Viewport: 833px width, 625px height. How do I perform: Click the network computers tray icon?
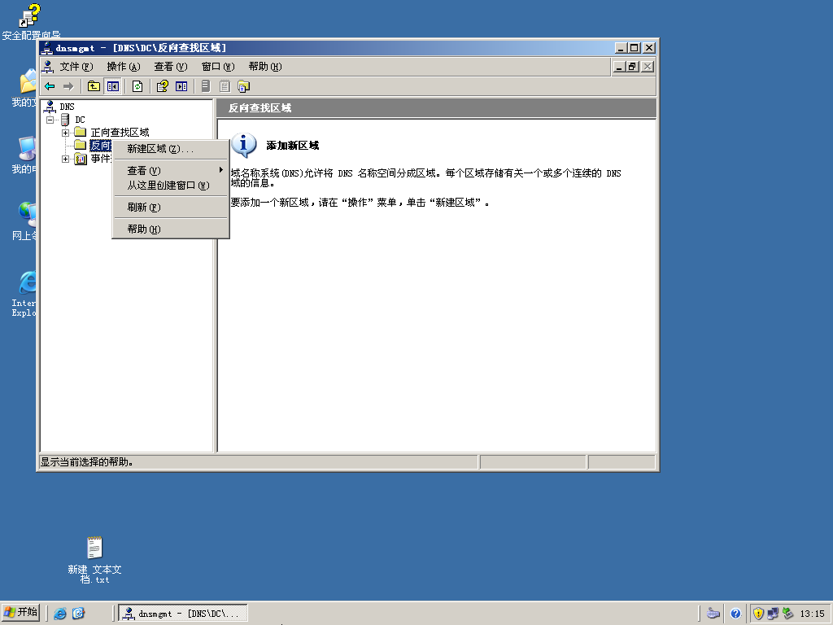[x=773, y=614]
